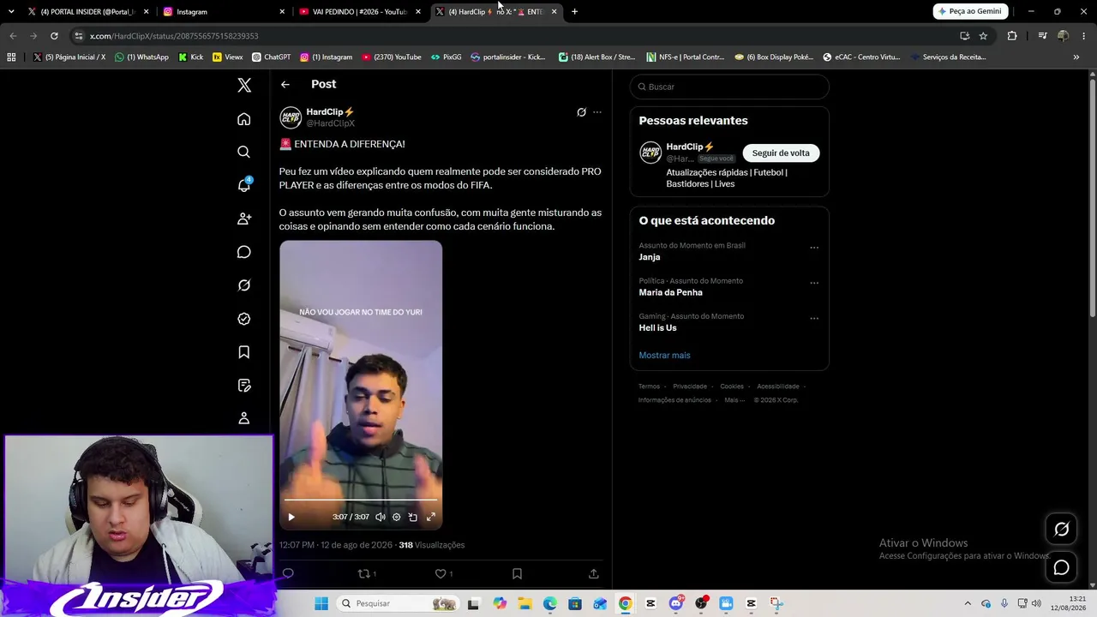Open Messages chat bubble in sidebar
The width and height of the screenshot is (1097, 617).
click(244, 252)
